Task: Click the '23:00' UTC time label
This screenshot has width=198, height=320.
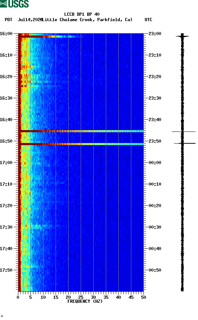Action: [x=155, y=34]
